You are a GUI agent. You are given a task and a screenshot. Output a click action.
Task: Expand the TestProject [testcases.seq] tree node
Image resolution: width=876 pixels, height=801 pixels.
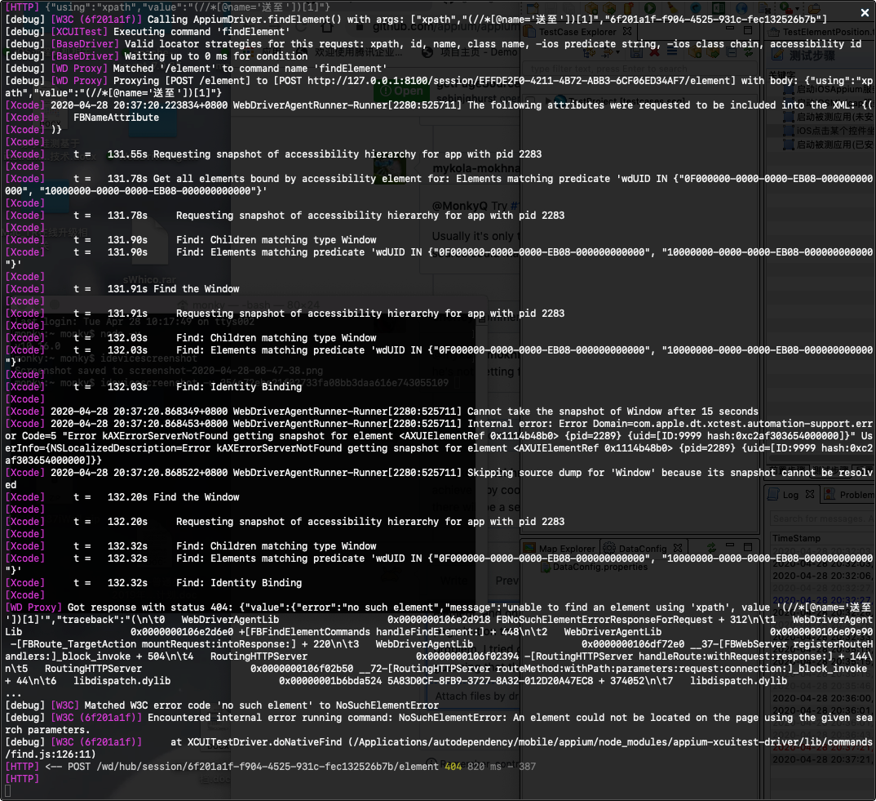click(x=547, y=99)
